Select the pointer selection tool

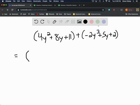point(48,22)
